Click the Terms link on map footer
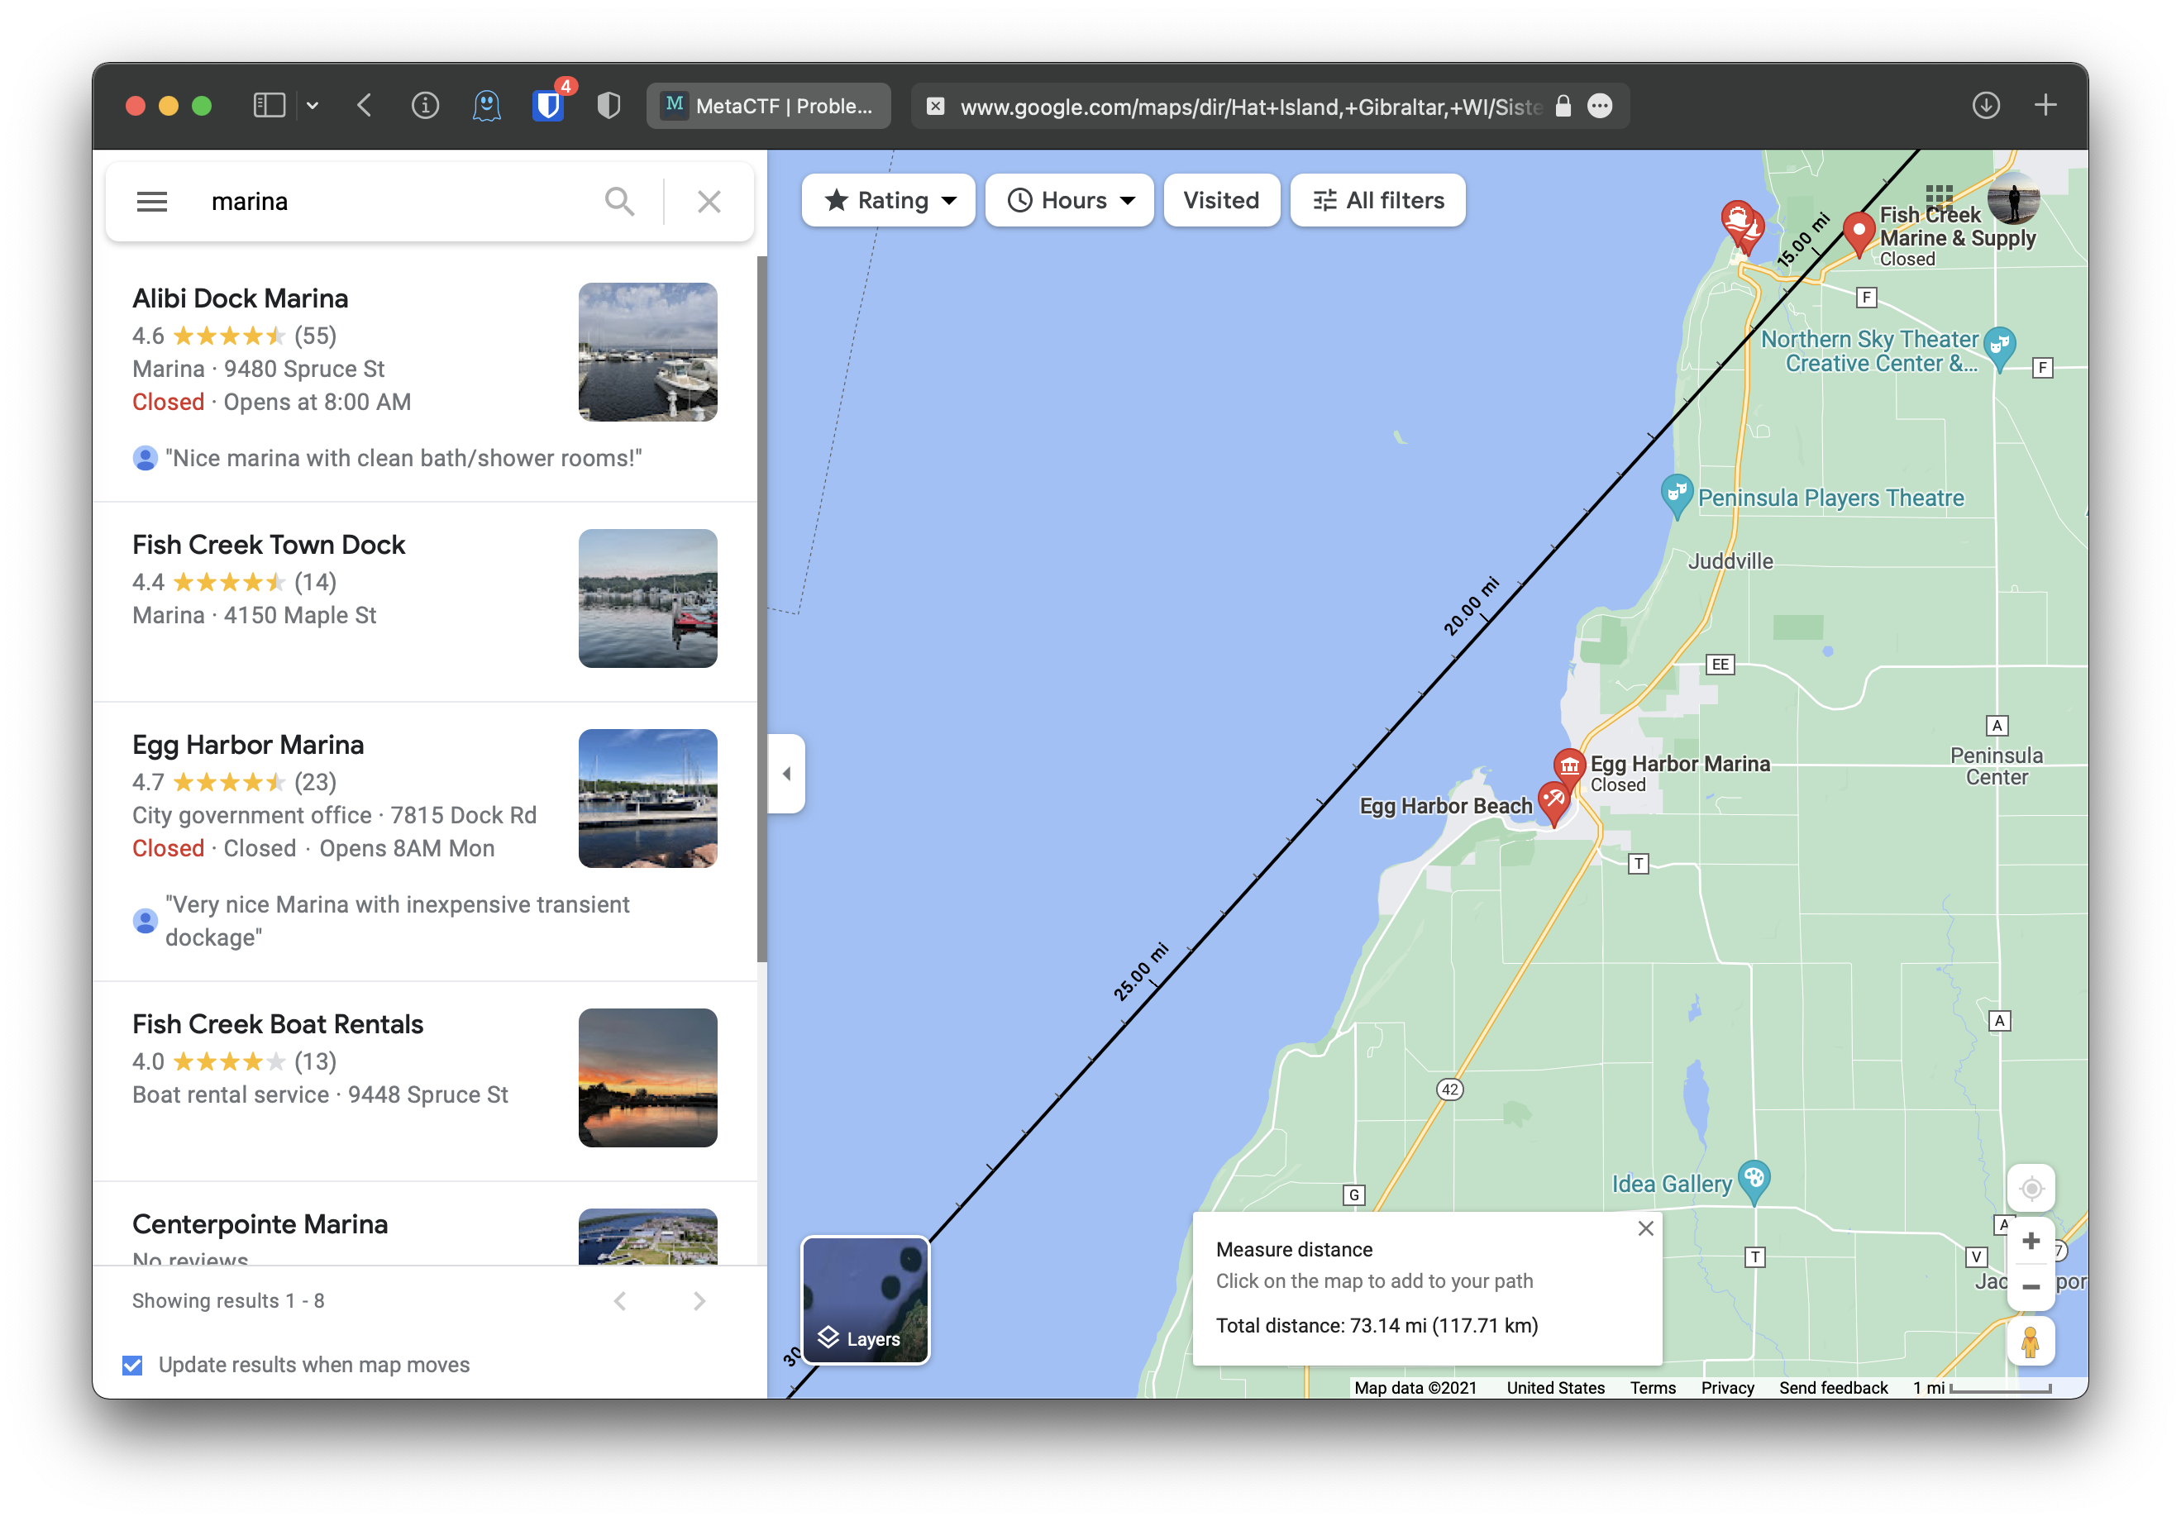2181x1521 pixels. (x=1653, y=1387)
